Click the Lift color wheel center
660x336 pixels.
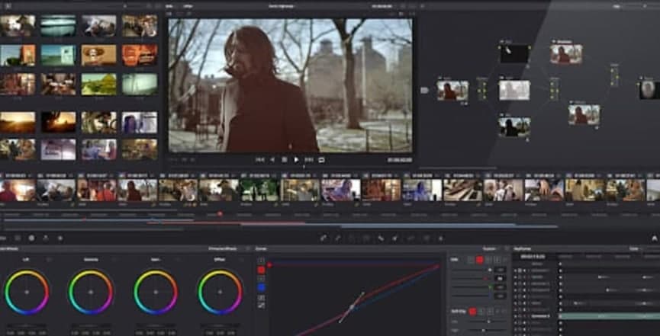(27, 292)
